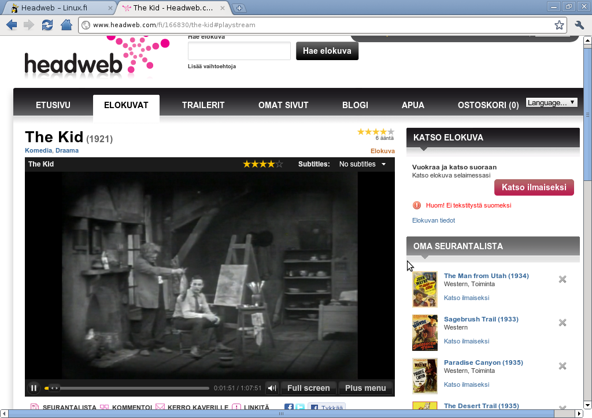Remove The Man from Utah from watchlist
592x418 pixels.
point(562,280)
